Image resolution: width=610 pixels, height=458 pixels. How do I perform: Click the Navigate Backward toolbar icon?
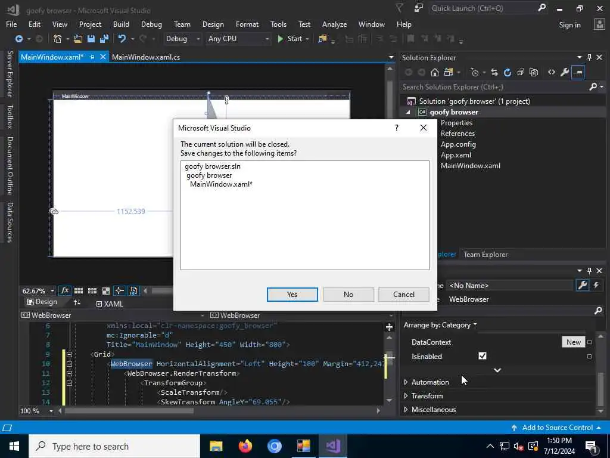(18, 39)
